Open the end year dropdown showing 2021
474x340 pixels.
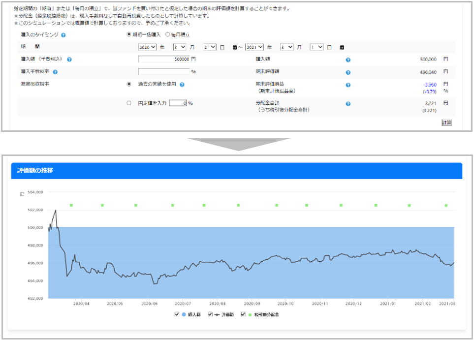click(x=254, y=47)
